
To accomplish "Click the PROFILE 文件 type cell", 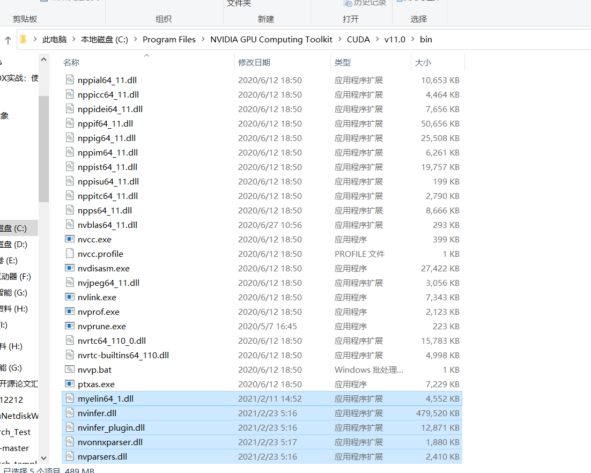I will [359, 254].
